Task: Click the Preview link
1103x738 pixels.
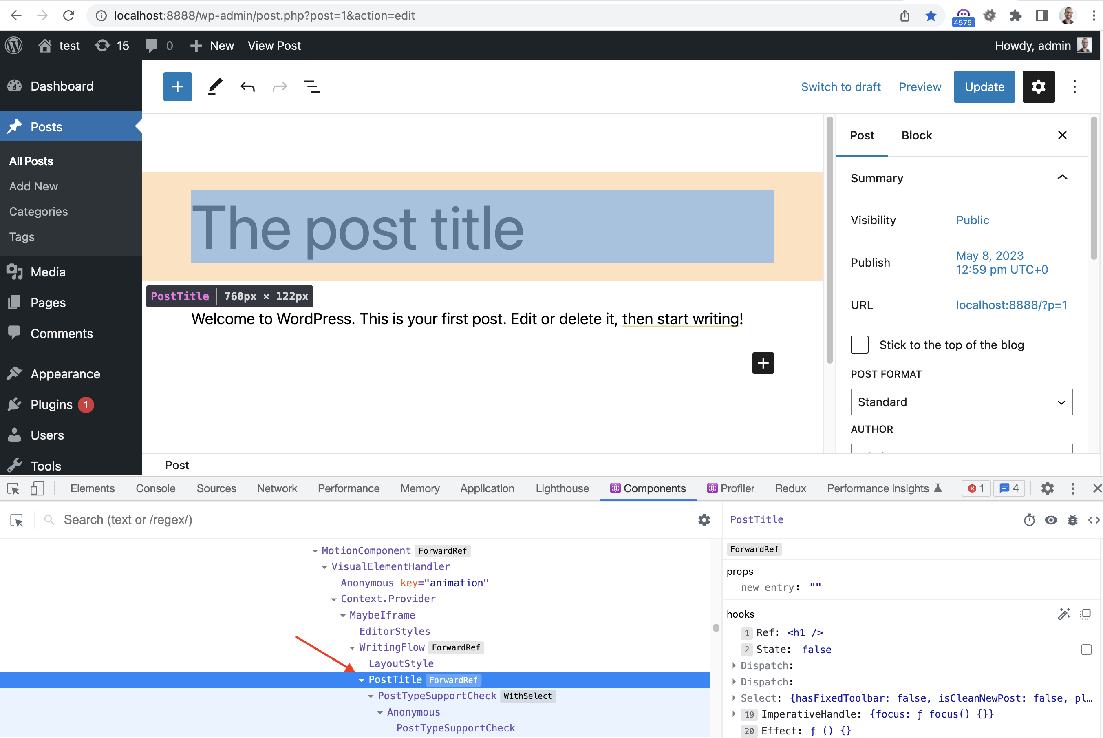Action: (x=920, y=86)
